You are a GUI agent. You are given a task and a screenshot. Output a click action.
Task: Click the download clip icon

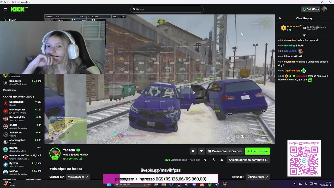click(213, 160)
